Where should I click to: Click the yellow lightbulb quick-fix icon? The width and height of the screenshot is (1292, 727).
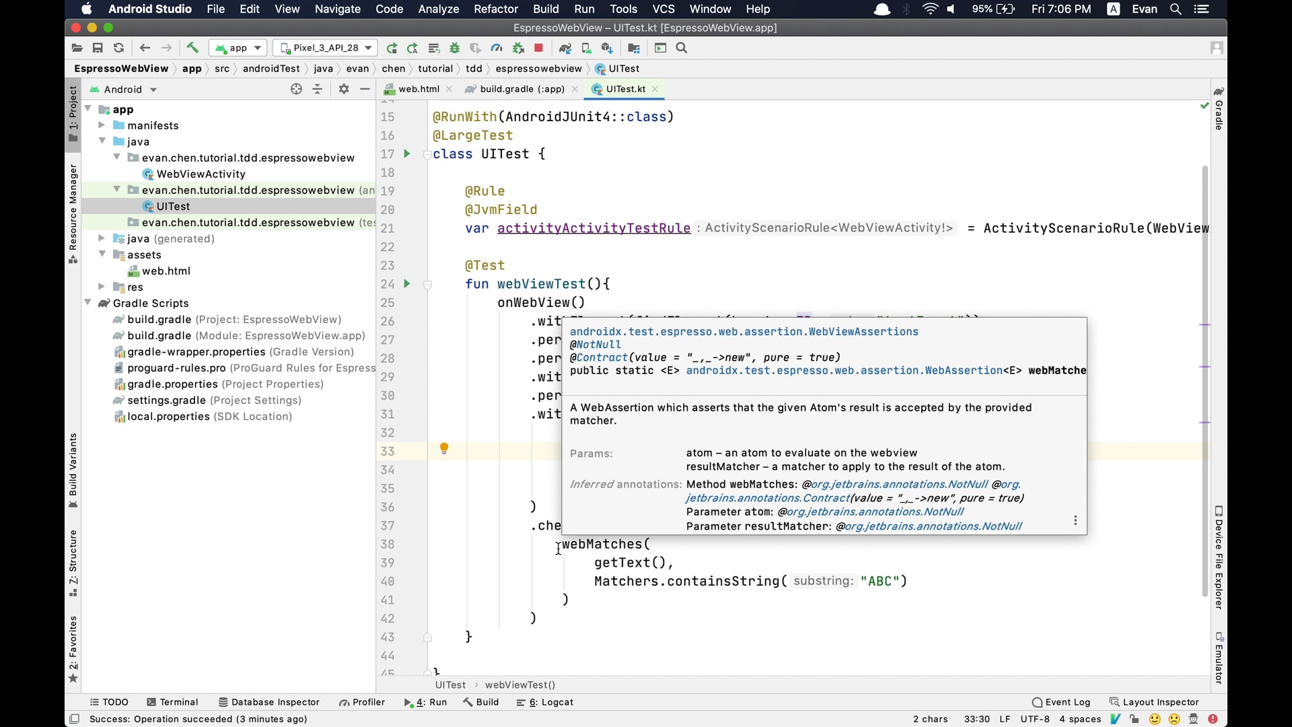[x=444, y=449]
